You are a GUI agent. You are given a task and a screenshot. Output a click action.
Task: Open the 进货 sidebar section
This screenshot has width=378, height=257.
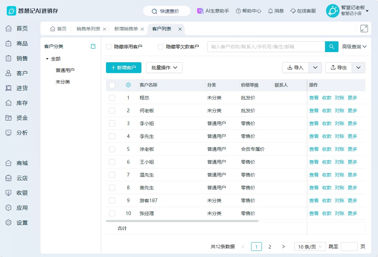coord(17,88)
